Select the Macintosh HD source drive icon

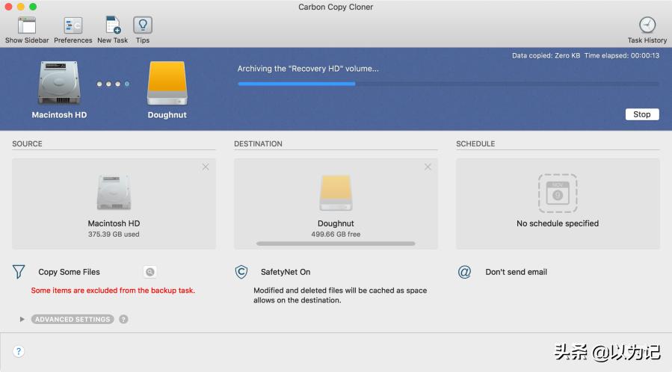114,192
